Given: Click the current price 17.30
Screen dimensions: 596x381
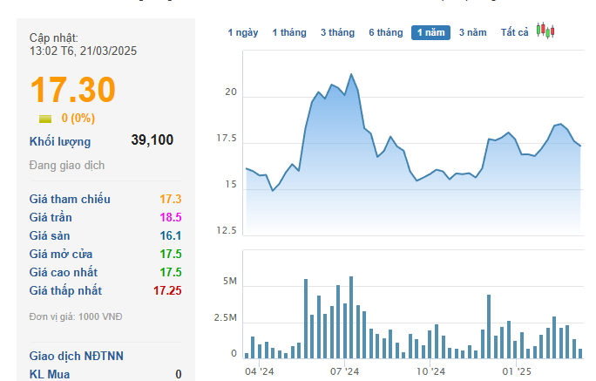Looking at the screenshot, I should click(73, 91).
